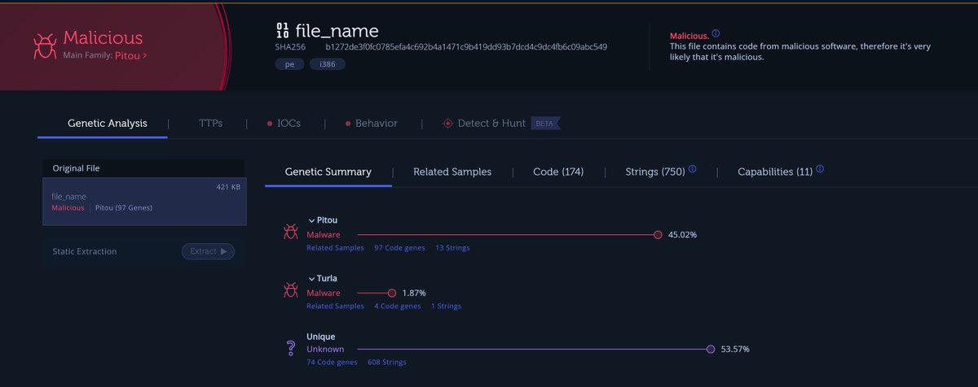Click the Turla 1.87% bar endpoint
Image resolution: width=978 pixels, height=387 pixels.
tap(392, 293)
